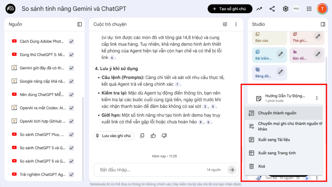
Task: Select Chuyển thành nguồn menu option
Action: 277,113
